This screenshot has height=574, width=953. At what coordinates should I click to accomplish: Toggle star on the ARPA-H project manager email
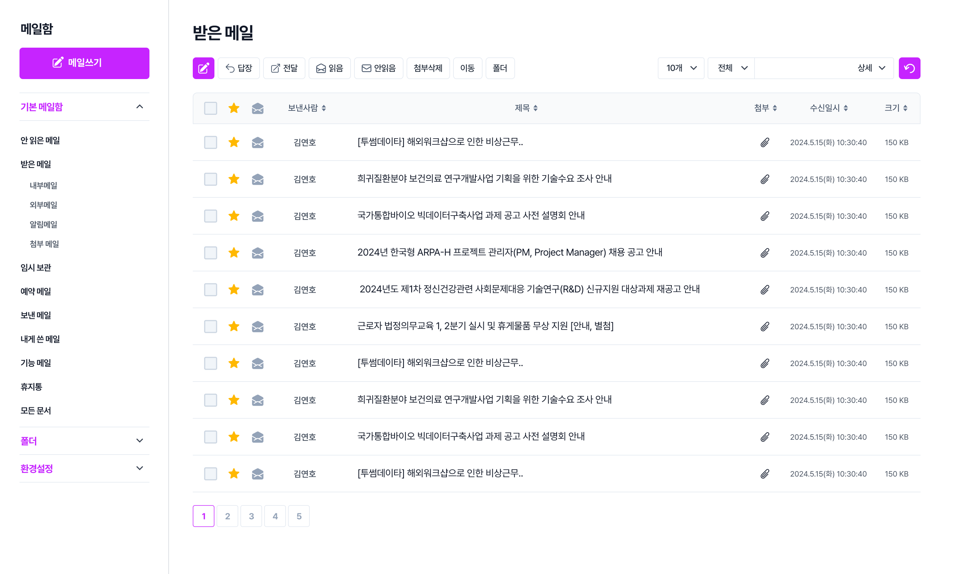[234, 253]
